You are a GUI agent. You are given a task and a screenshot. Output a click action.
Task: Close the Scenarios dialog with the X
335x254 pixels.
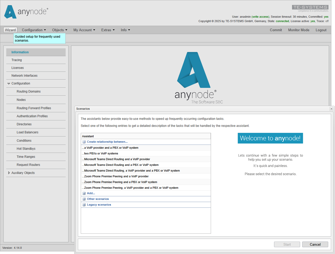tap(331, 109)
